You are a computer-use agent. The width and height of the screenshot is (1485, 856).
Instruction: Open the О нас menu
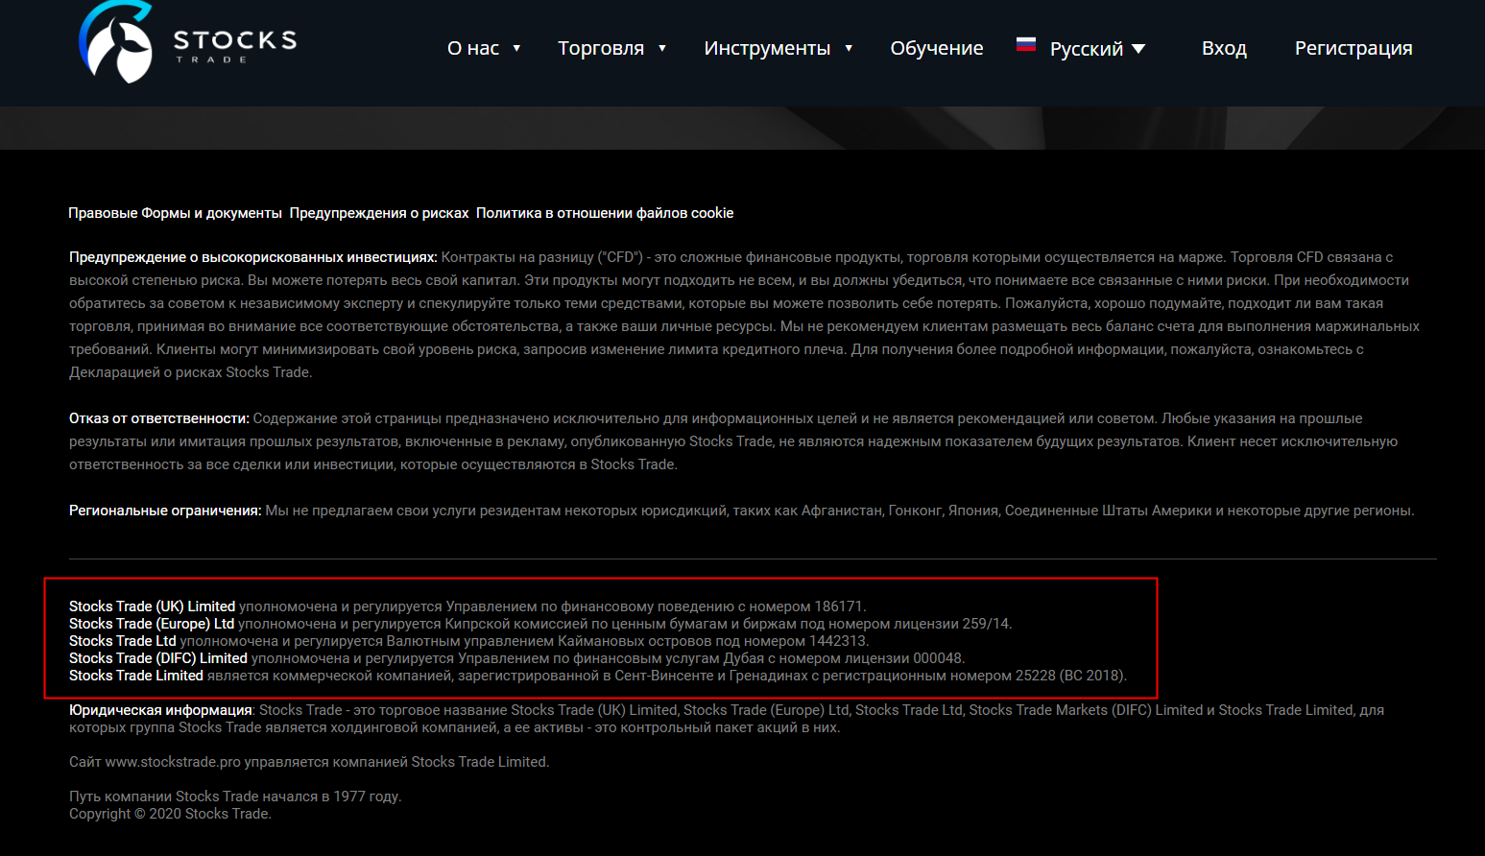[x=473, y=48]
